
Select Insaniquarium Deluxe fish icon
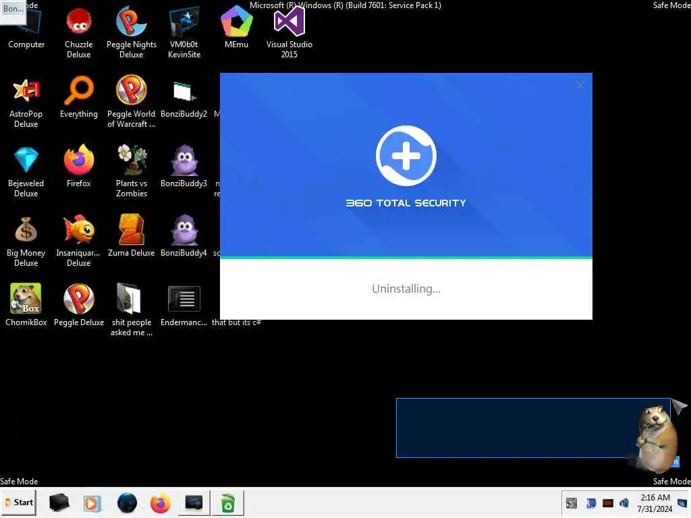79,241
